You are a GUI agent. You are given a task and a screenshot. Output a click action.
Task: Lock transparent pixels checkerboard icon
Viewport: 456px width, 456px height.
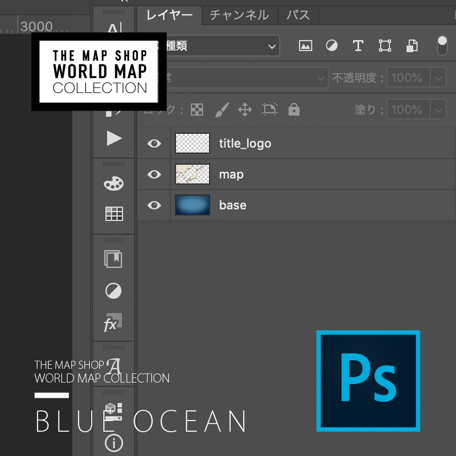pyautogui.click(x=197, y=109)
